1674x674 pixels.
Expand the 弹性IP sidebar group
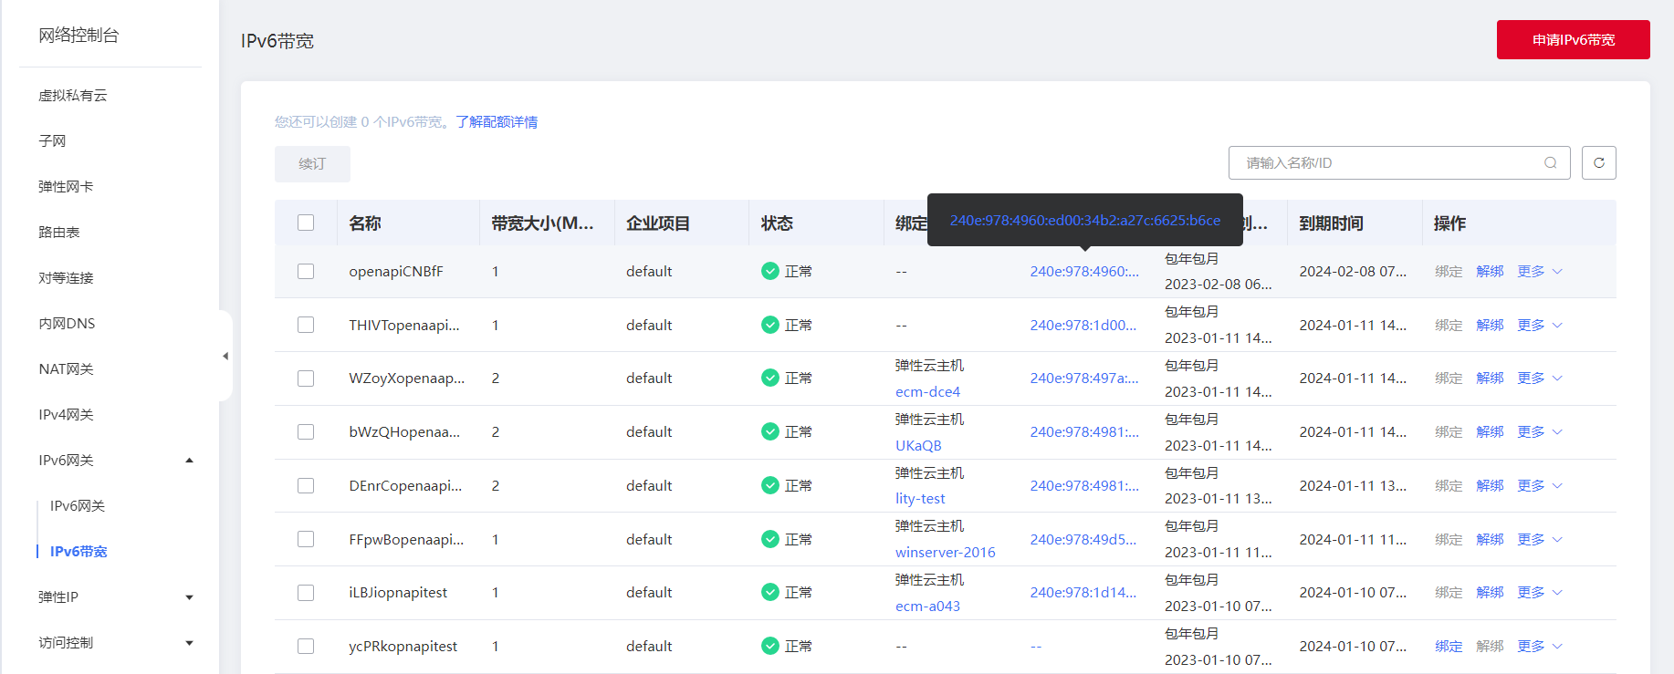click(189, 597)
